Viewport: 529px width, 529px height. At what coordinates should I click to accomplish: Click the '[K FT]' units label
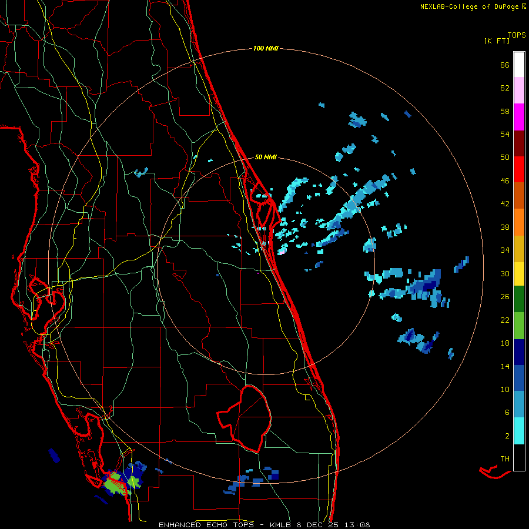click(497, 41)
